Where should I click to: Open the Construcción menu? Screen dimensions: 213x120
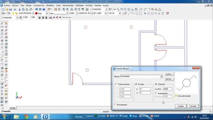point(39,5)
